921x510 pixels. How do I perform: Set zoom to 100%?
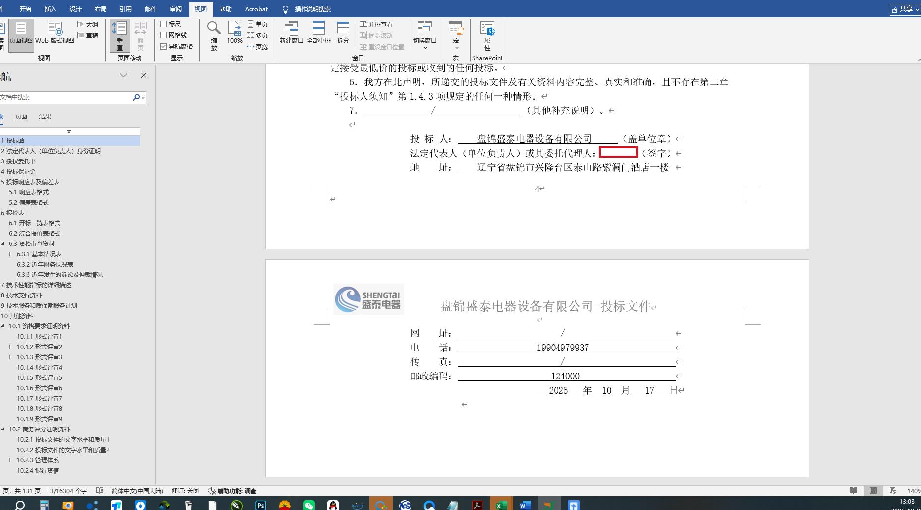pos(235,32)
